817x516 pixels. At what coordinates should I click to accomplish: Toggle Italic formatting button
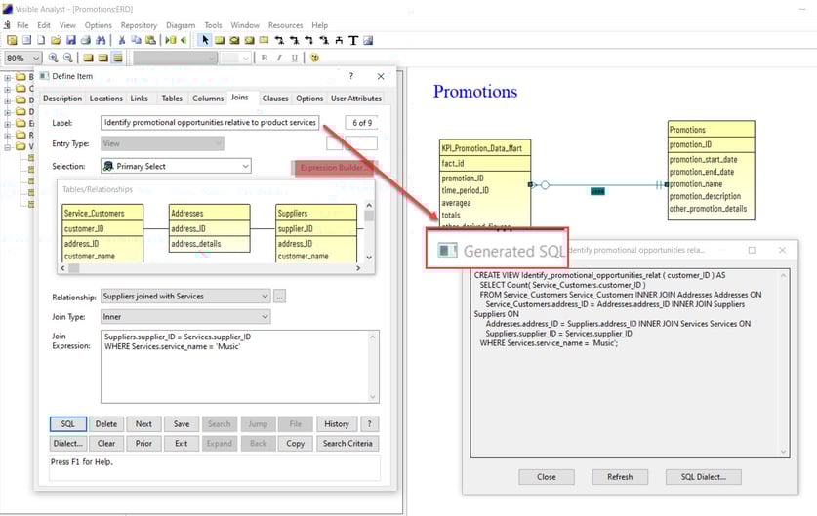pyautogui.click(x=279, y=58)
